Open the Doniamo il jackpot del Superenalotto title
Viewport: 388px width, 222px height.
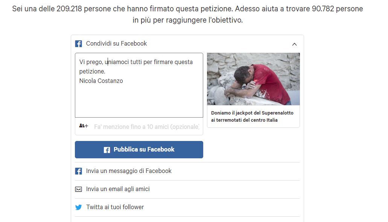coord(252,116)
